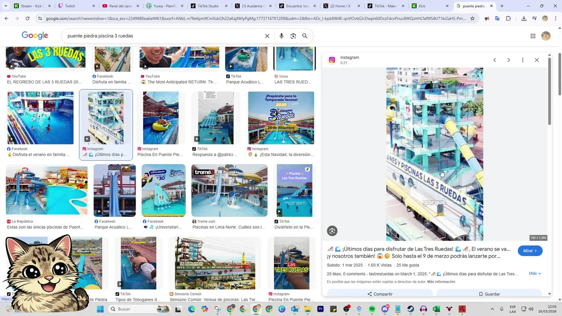Switch to the (2) Home / X tab
The image size is (562, 316).
[x=341, y=6]
